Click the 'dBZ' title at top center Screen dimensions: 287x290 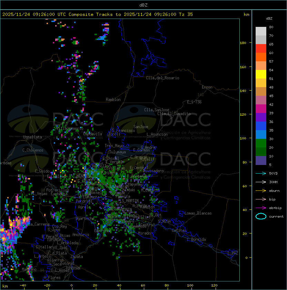click(x=143, y=5)
